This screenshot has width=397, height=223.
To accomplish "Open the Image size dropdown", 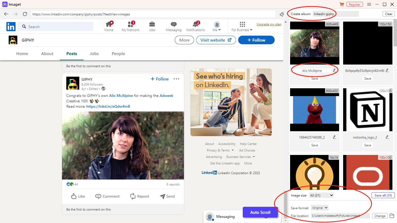I will point(321,195).
